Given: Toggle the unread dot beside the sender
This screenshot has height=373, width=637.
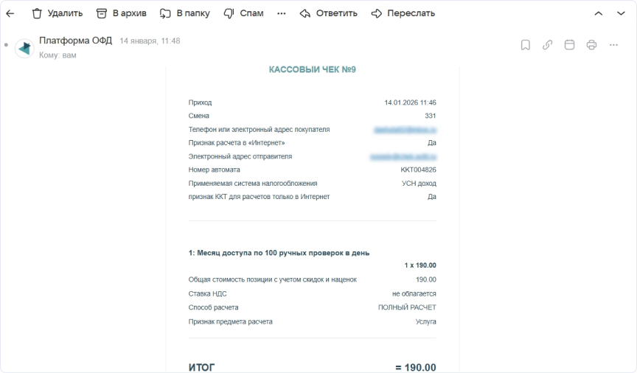Looking at the screenshot, I should [6, 45].
